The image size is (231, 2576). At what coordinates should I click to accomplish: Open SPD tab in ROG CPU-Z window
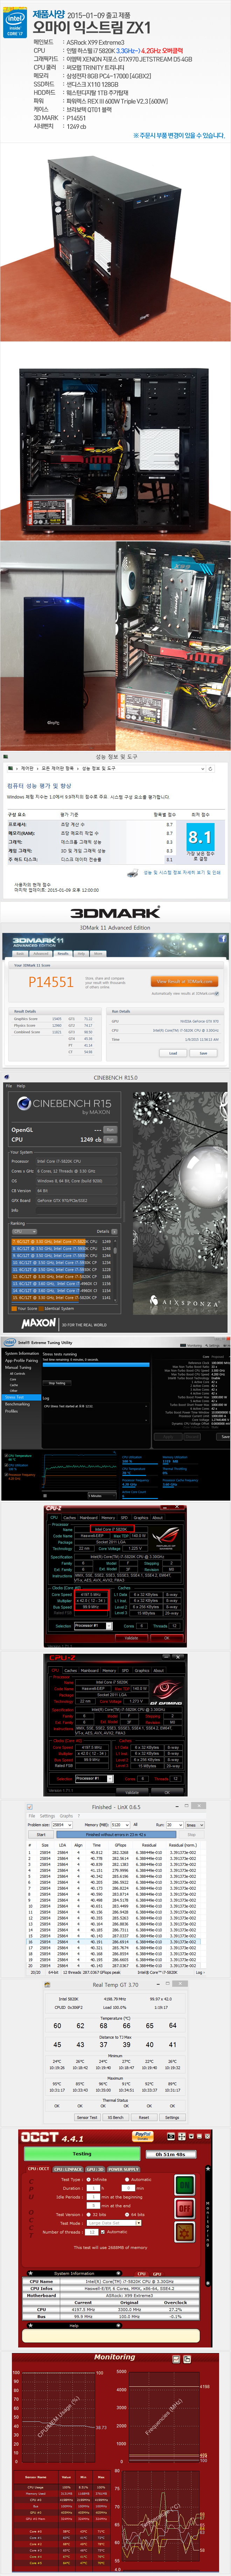pos(124,1518)
